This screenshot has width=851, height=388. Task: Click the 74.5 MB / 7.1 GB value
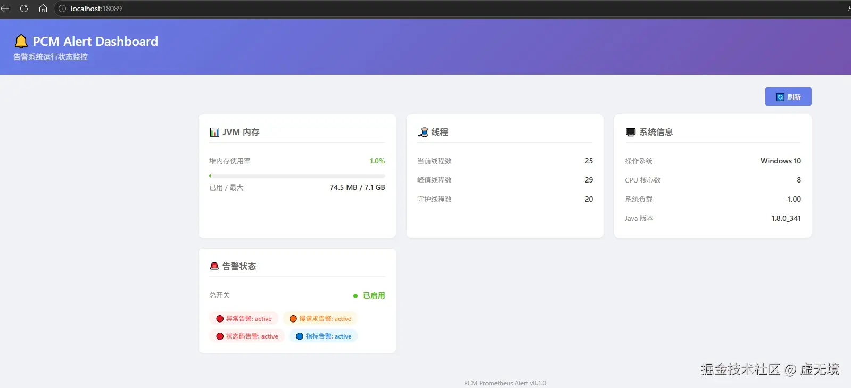click(357, 187)
